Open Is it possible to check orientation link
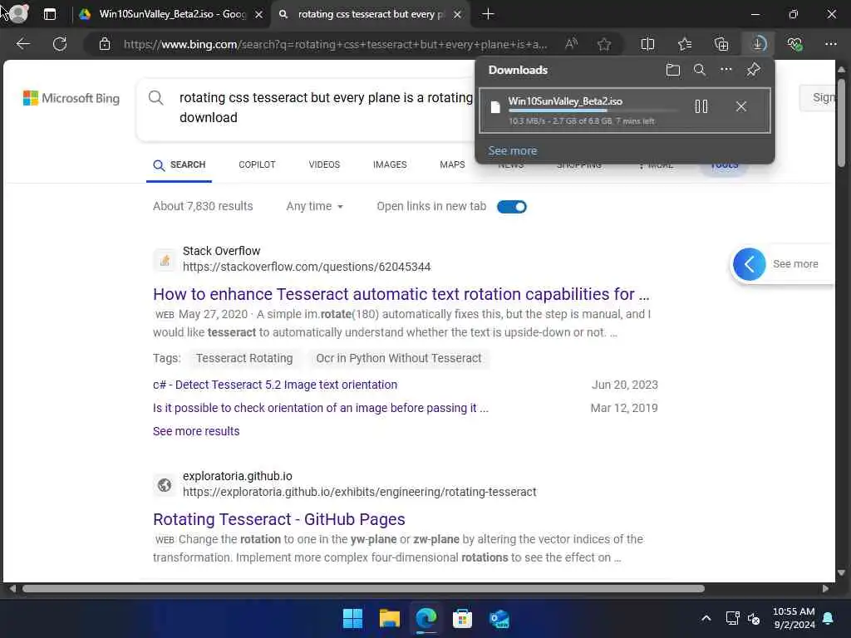851x638 pixels. click(x=321, y=408)
